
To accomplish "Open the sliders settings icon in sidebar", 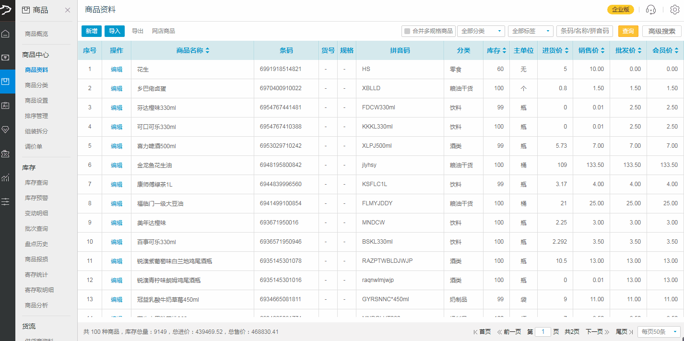I will (x=6, y=201).
